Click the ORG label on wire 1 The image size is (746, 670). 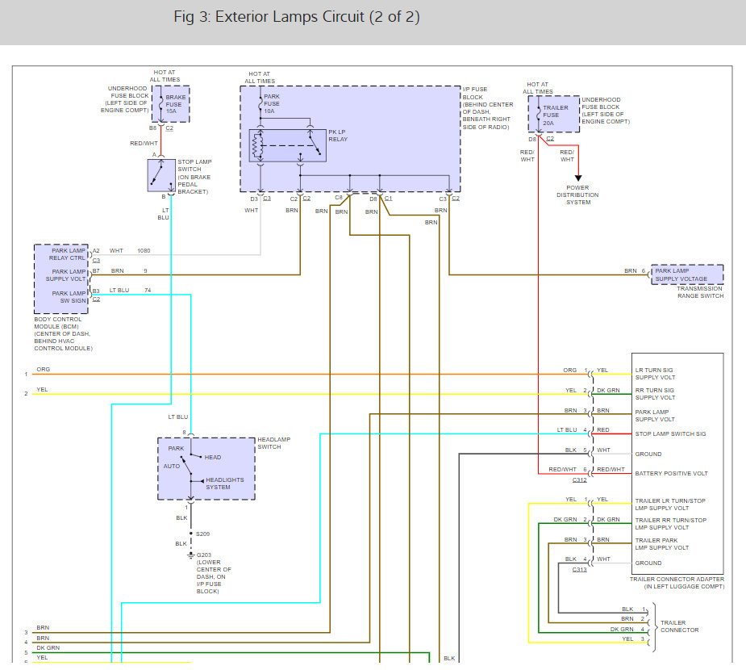pyautogui.click(x=44, y=370)
